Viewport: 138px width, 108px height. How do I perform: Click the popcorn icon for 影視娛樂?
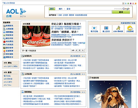click(x=4, y=51)
